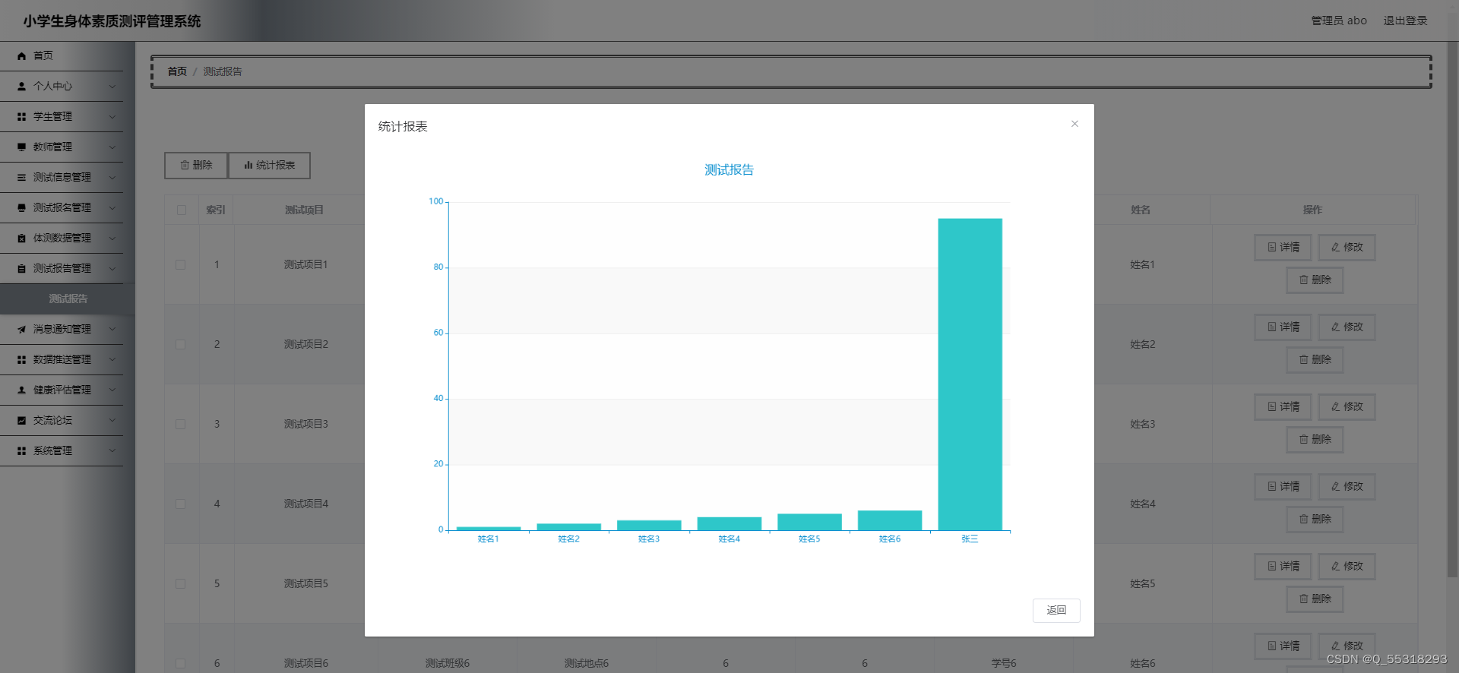Check the checkbox for row 1

(x=180, y=264)
